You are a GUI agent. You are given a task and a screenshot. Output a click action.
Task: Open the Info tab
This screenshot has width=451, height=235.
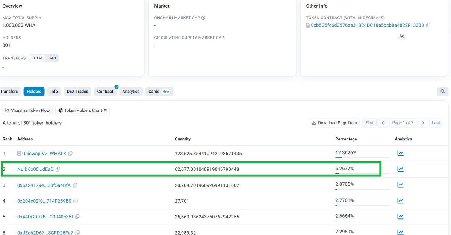pyautogui.click(x=54, y=92)
